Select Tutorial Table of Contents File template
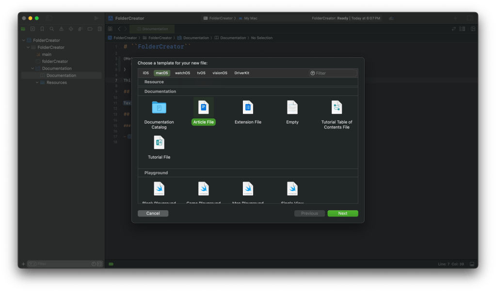Image resolution: width=496 pixels, height=292 pixels. (336, 108)
